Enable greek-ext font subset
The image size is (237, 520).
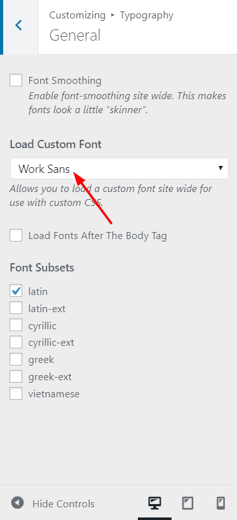click(16, 376)
